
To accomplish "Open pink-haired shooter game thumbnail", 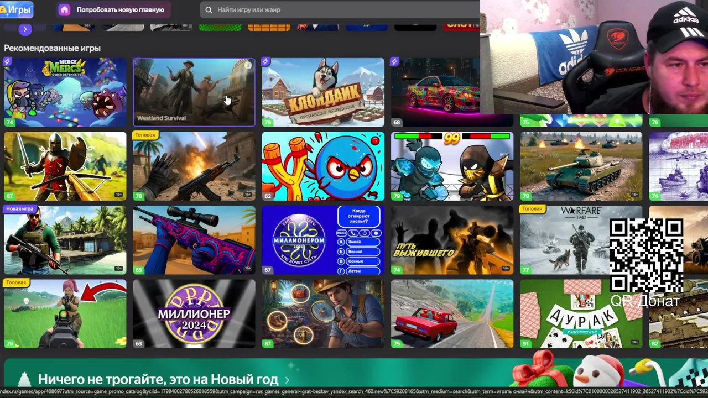I will coord(65,314).
